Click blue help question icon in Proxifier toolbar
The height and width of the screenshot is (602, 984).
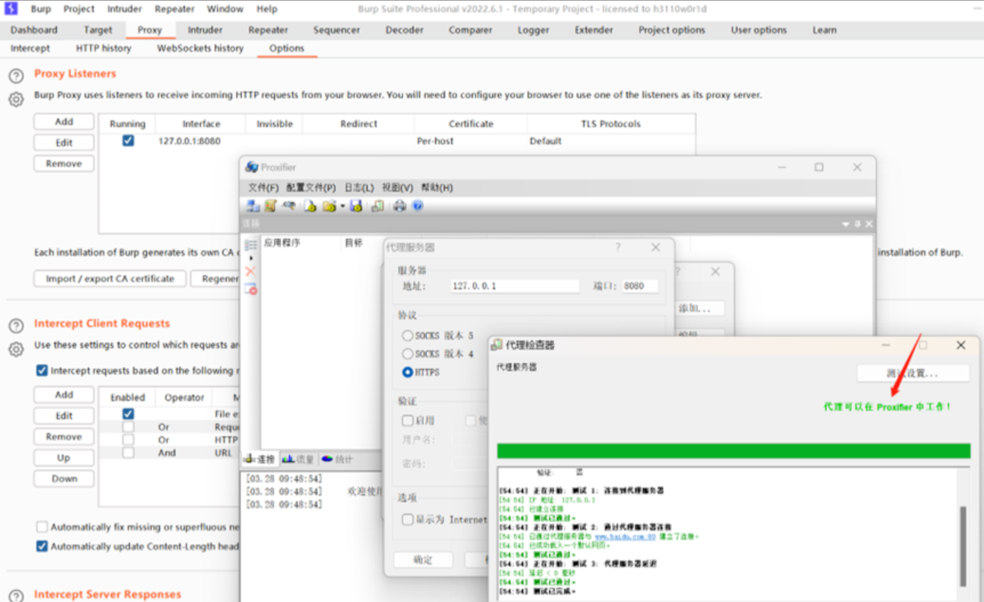pyautogui.click(x=417, y=205)
